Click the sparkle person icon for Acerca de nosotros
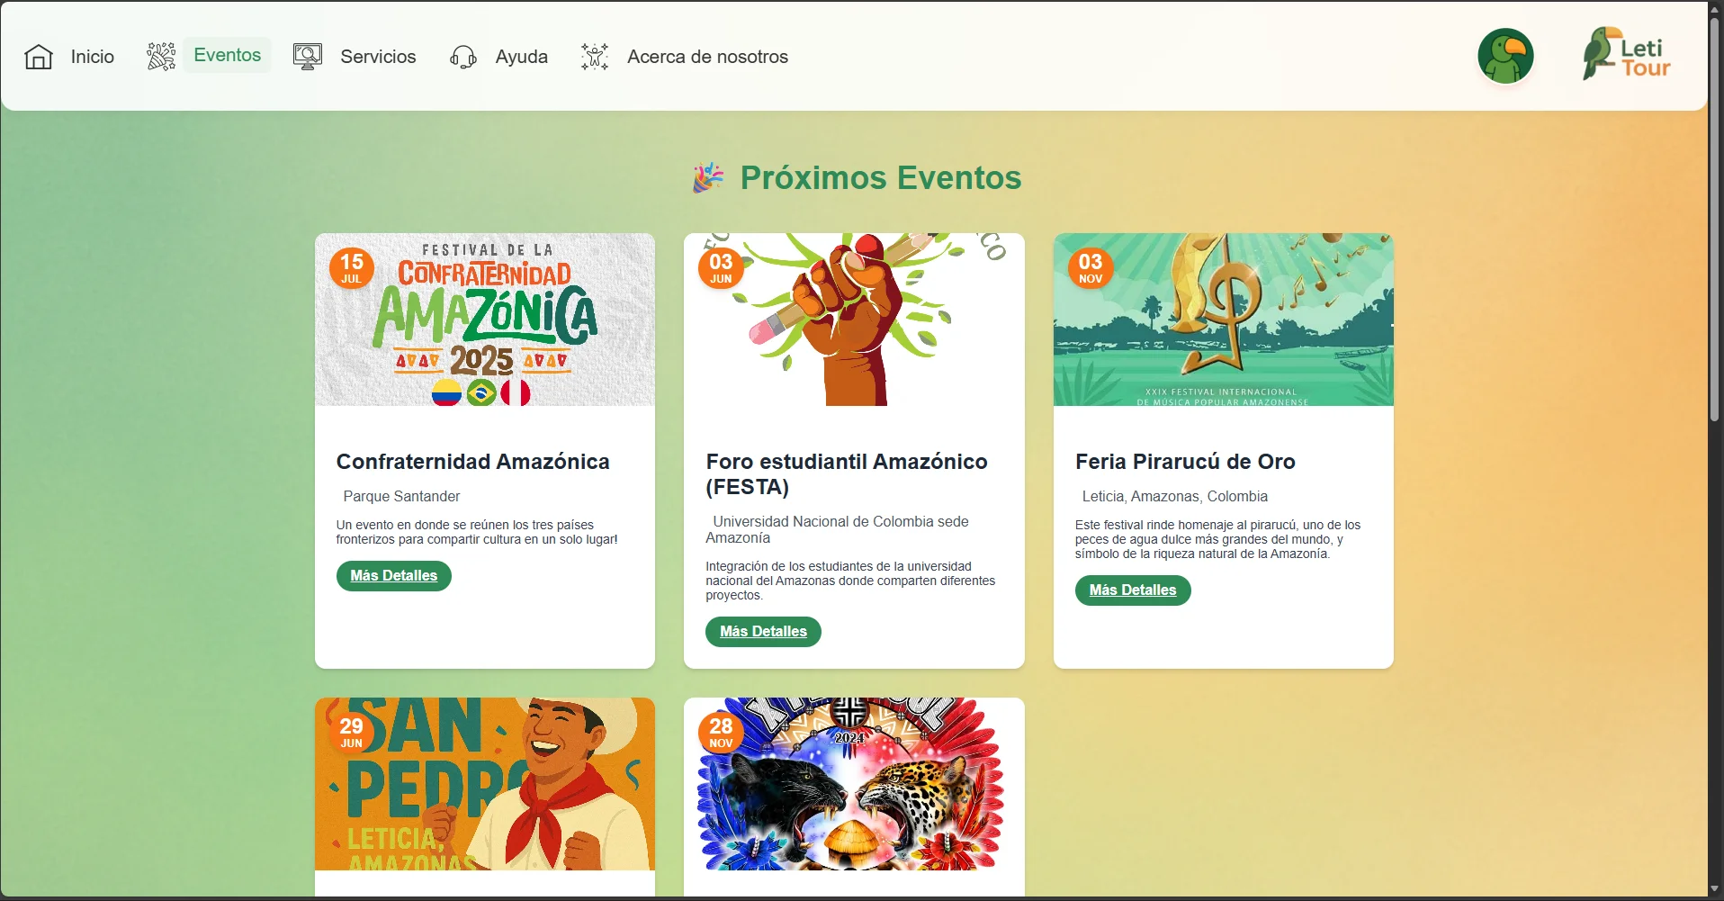 pos(595,57)
